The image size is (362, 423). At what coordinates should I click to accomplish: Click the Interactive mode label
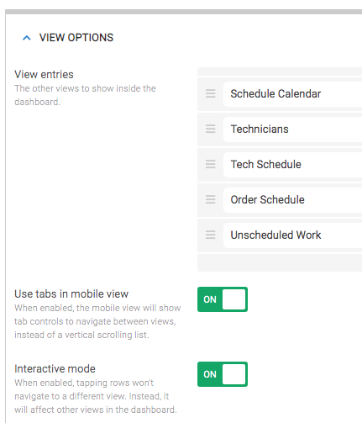point(55,369)
